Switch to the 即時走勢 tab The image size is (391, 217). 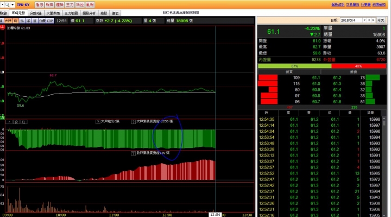(x=18, y=13)
